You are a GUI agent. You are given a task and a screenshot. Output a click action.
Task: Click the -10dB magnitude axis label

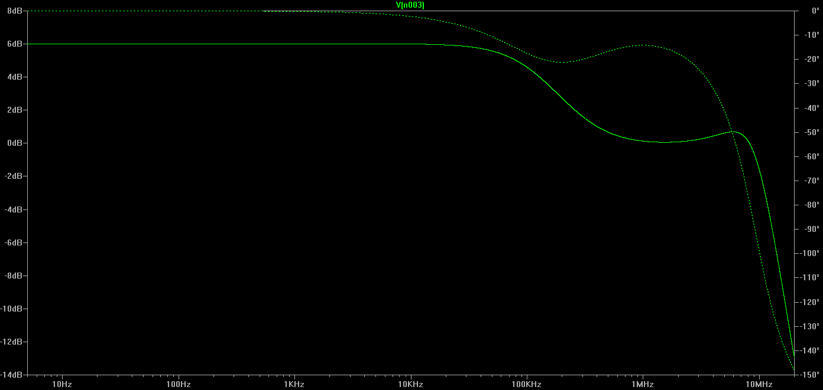click(x=12, y=309)
